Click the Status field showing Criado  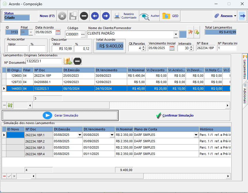[x=17, y=18]
